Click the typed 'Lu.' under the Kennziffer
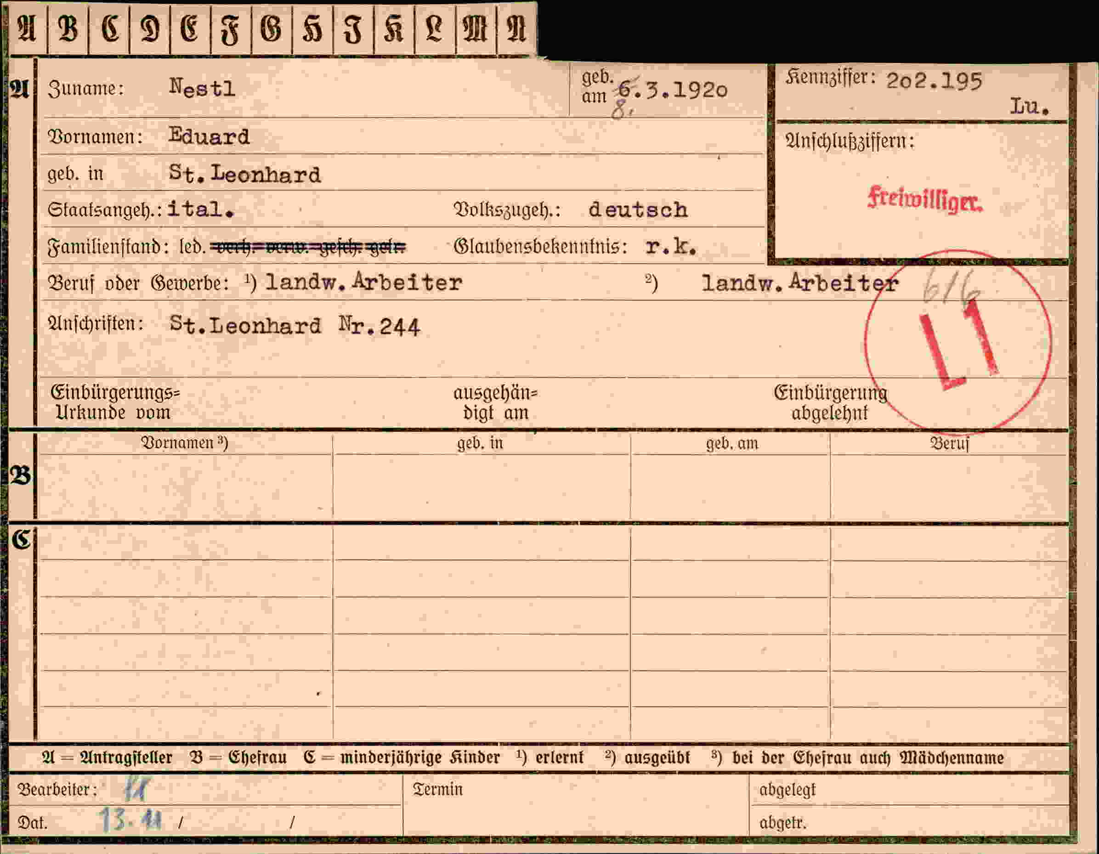 coord(1030,107)
